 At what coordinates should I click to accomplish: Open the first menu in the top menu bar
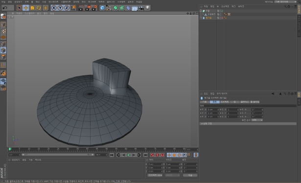click(3, 2)
